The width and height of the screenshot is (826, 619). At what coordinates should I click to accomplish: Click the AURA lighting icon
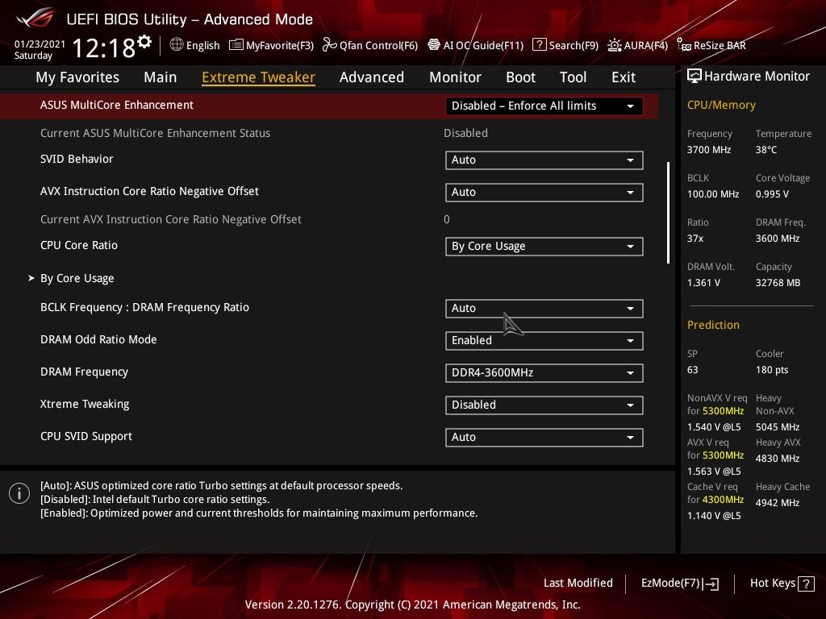coord(614,45)
